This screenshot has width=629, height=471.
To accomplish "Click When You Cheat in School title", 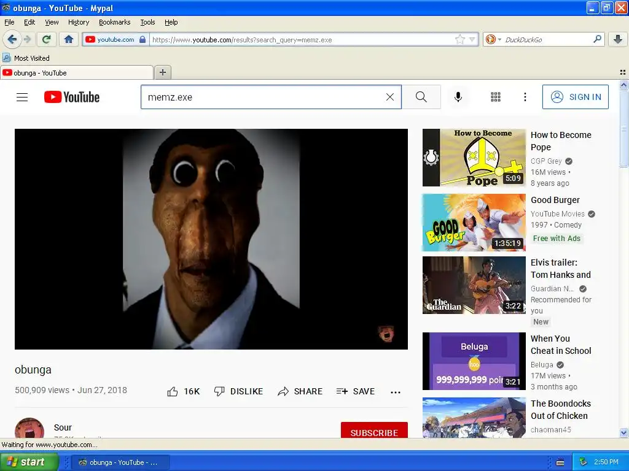I will [561, 345].
